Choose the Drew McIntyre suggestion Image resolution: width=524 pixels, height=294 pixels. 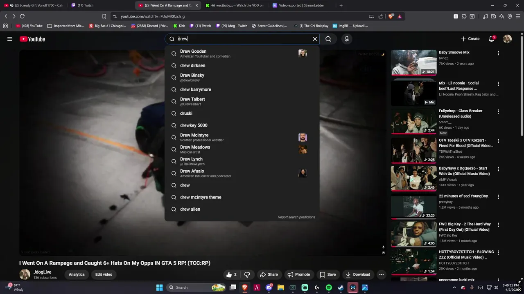(242, 137)
